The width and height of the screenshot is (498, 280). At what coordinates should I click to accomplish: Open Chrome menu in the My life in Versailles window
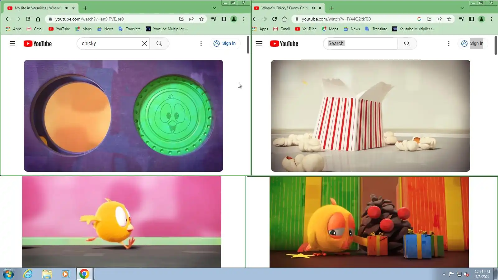244,19
